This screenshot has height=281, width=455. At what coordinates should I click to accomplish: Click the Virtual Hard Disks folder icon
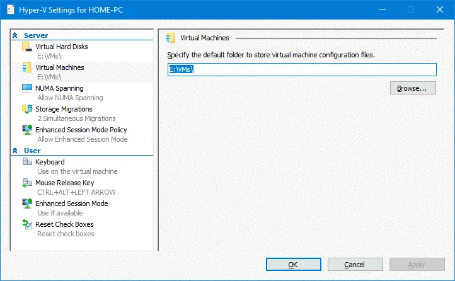[x=26, y=47]
